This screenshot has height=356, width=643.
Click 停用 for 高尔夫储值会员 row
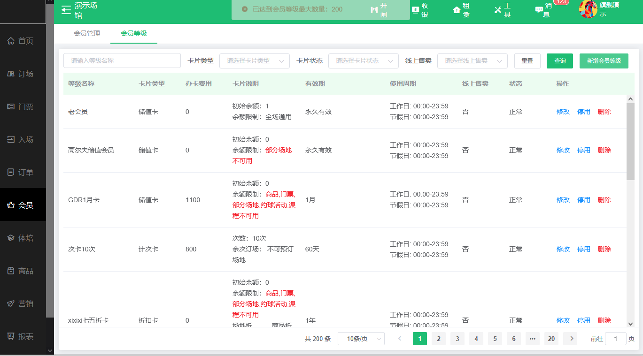pos(584,150)
